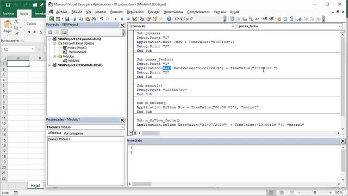348x196 pixels.
Task: Toggle Folders in the Project panel
Action: [x=64, y=32]
